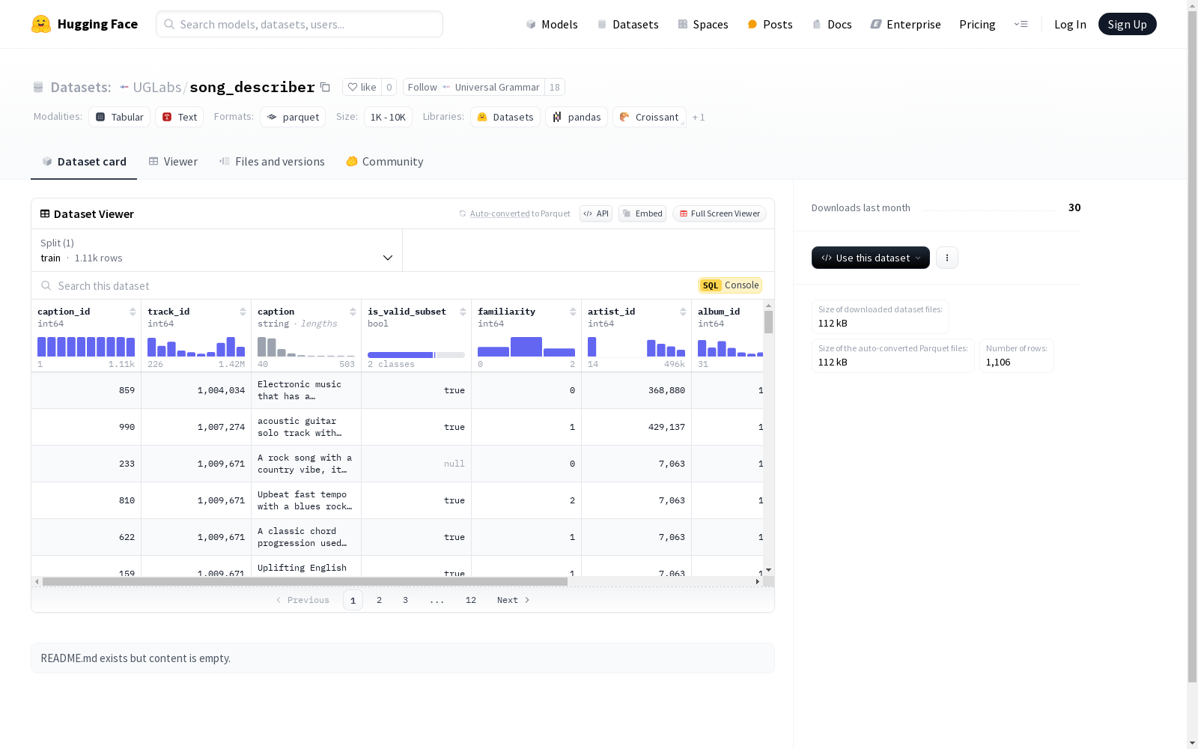This screenshot has width=1198, height=749.
Task: Click the caption_id cell 810
Action: click(x=86, y=500)
